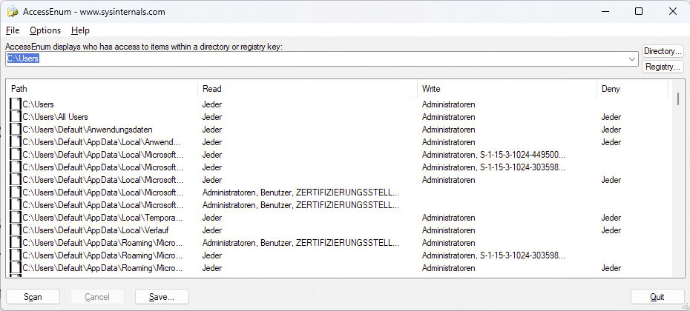Click Jeder deny cell of Verlauf row
The image size is (690, 311).
611,230
